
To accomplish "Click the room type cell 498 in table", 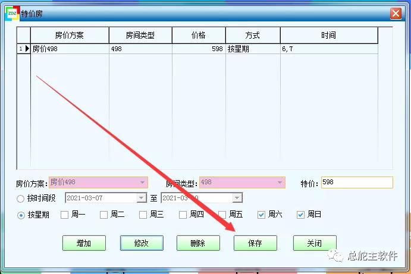I will coord(140,49).
